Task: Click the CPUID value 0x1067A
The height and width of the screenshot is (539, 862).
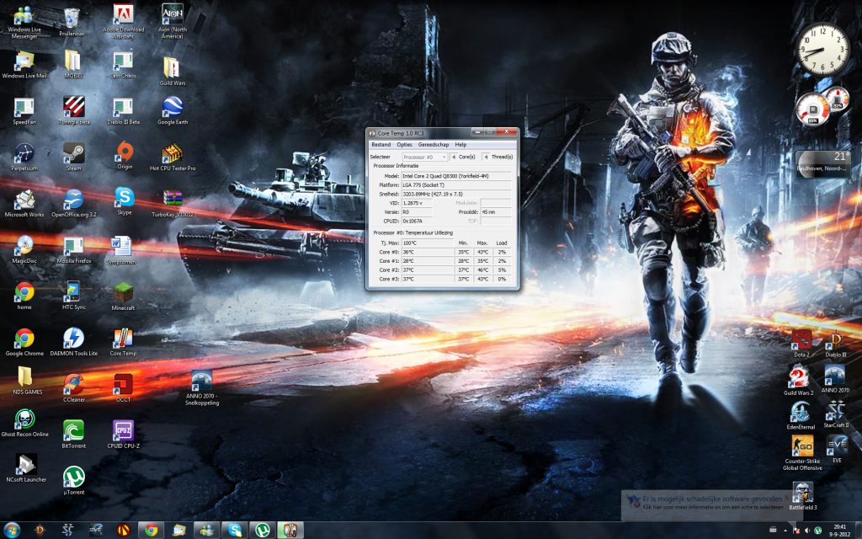Action: [x=417, y=221]
